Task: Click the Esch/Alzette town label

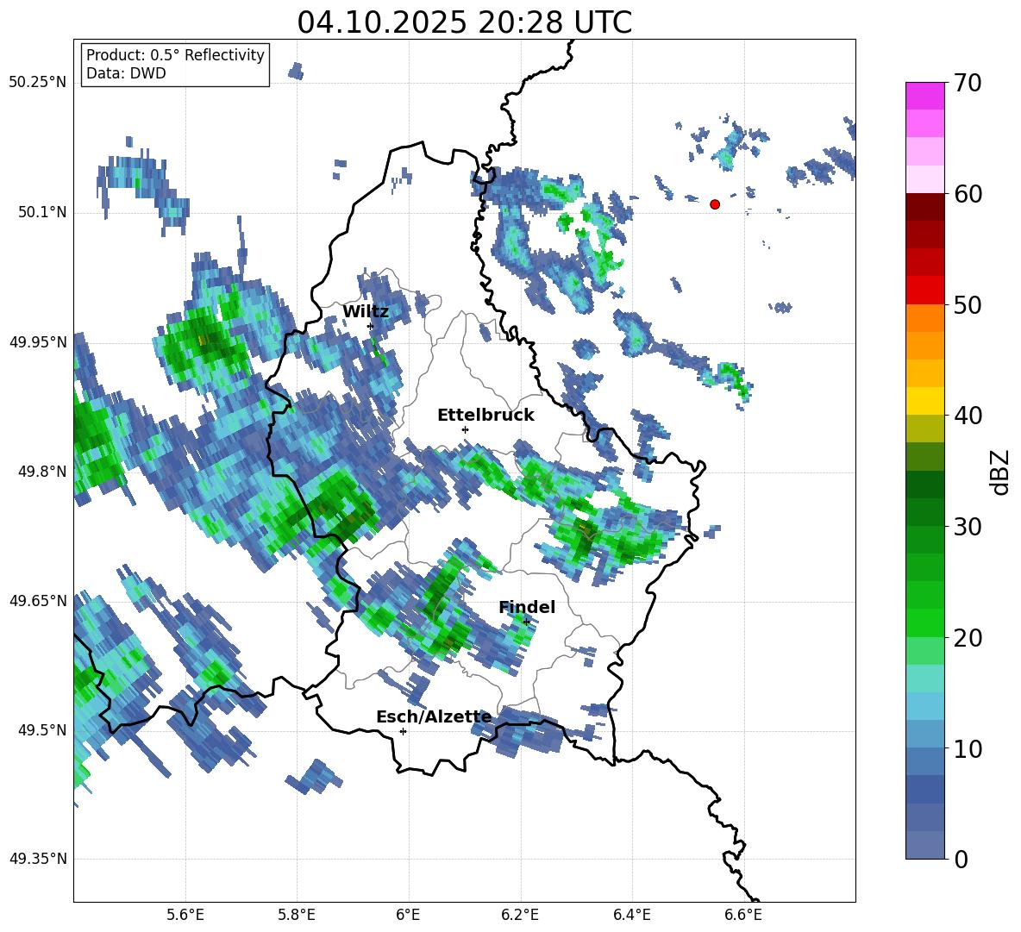Action: click(435, 717)
